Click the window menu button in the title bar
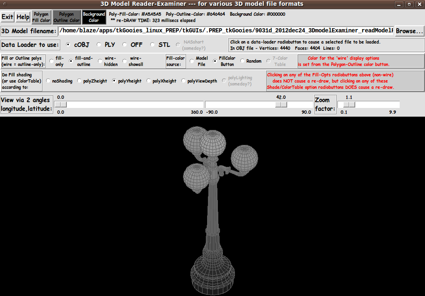425x296 pixels. [5, 4]
